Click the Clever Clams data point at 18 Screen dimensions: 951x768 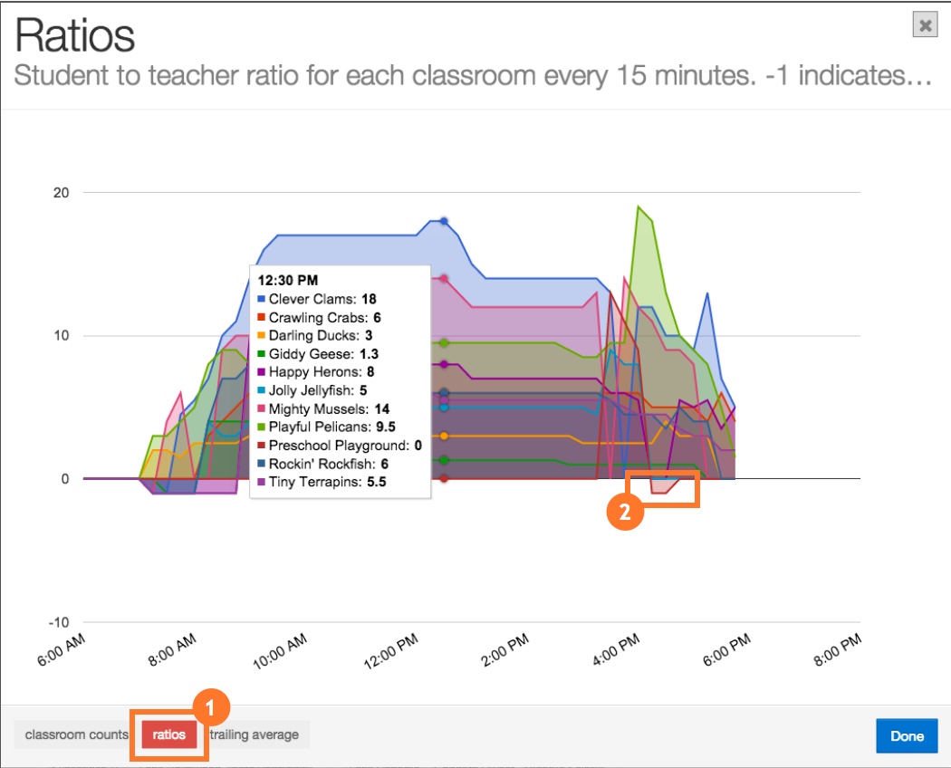[x=444, y=221]
